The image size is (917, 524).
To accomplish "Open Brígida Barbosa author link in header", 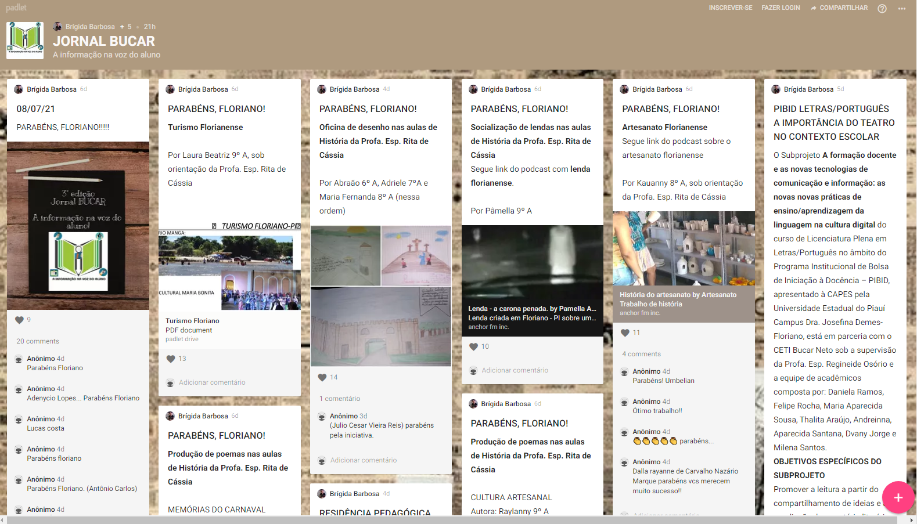I will click(x=90, y=27).
